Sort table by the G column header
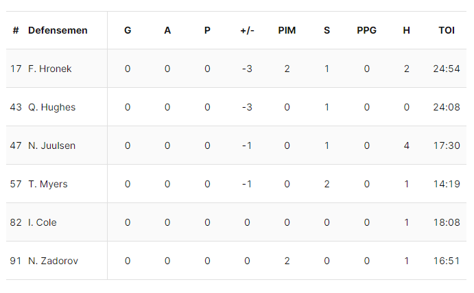Image resolution: width=474 pixels, height=293 pixels. (128, 31)
